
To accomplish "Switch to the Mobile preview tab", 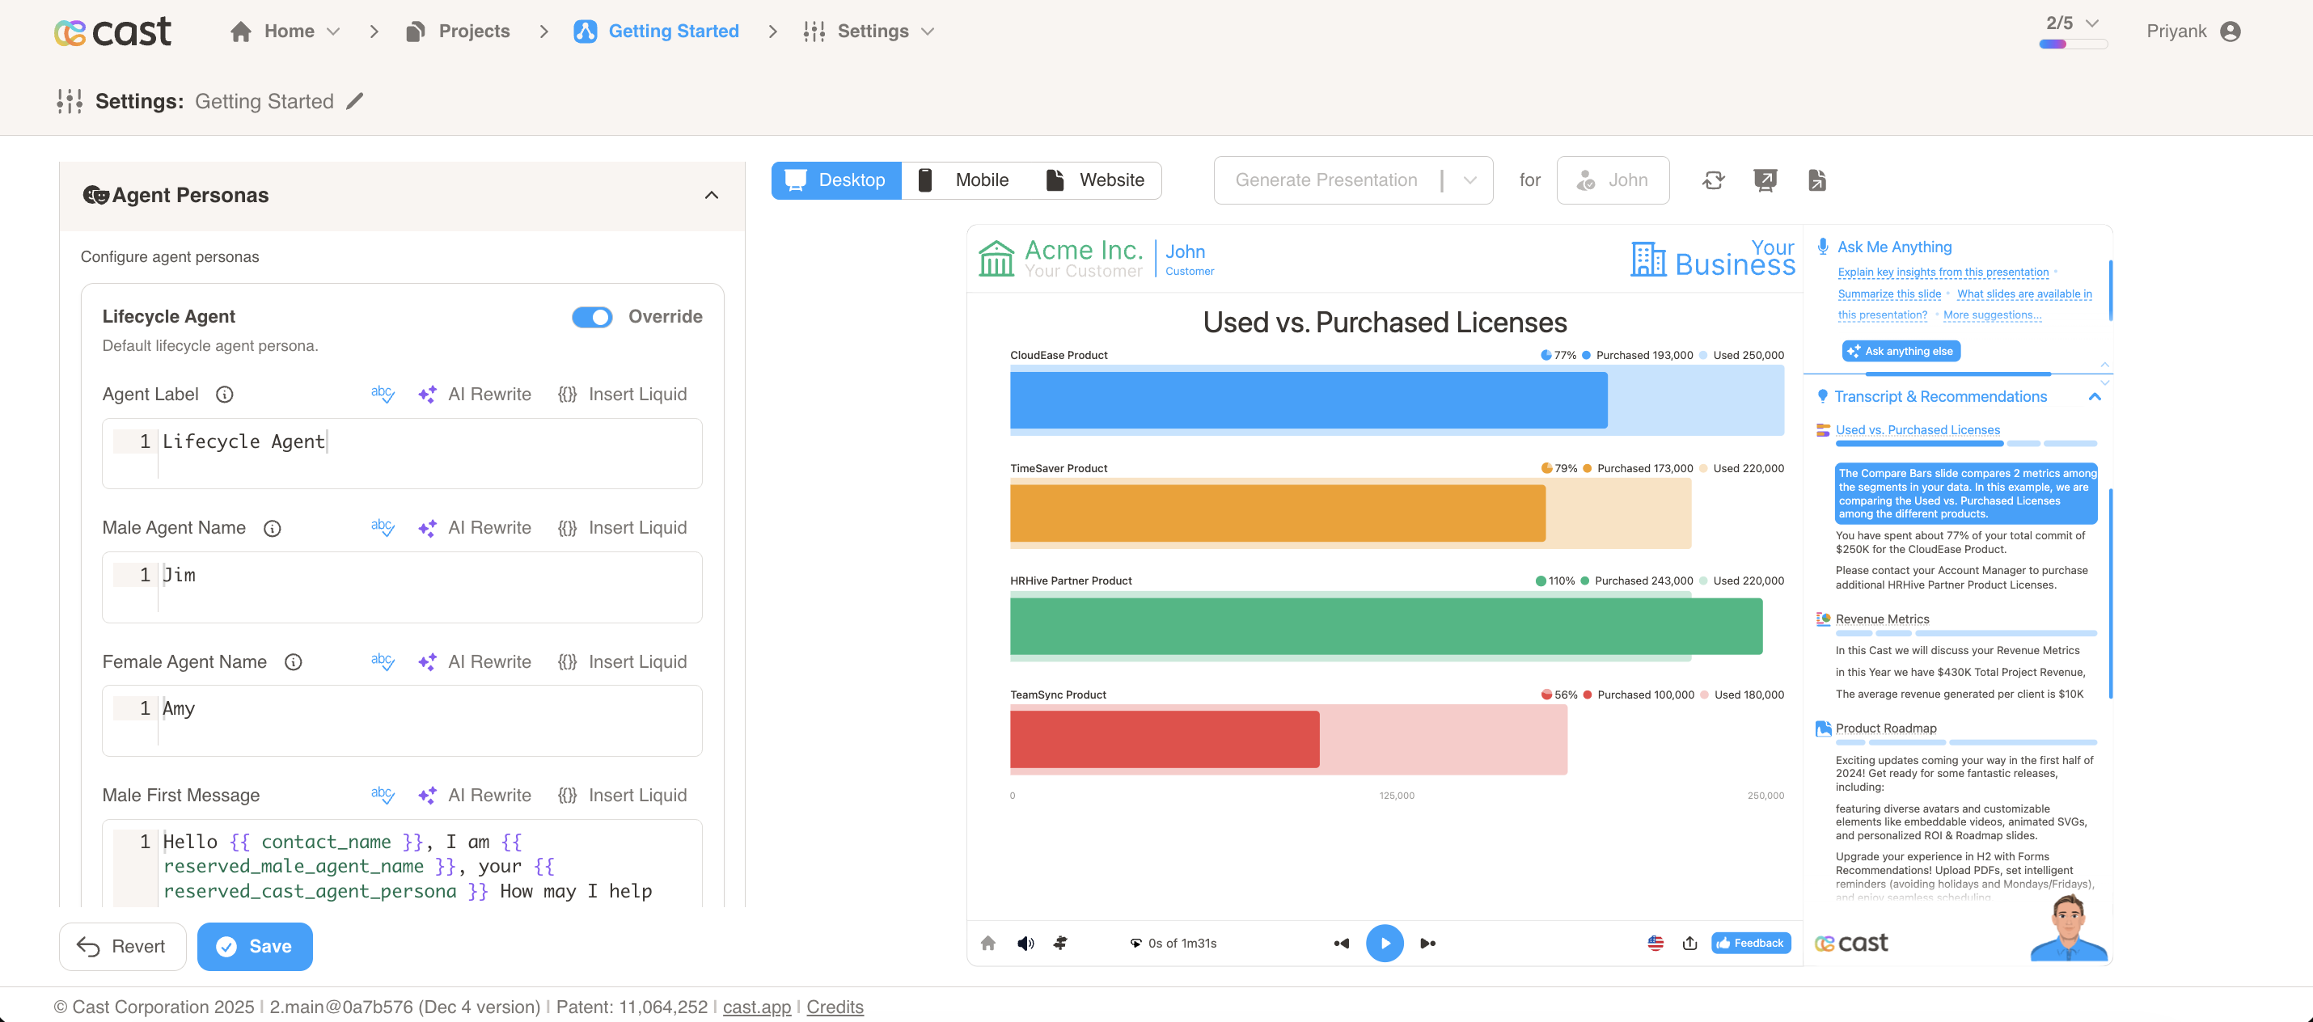I will (964, 180).
